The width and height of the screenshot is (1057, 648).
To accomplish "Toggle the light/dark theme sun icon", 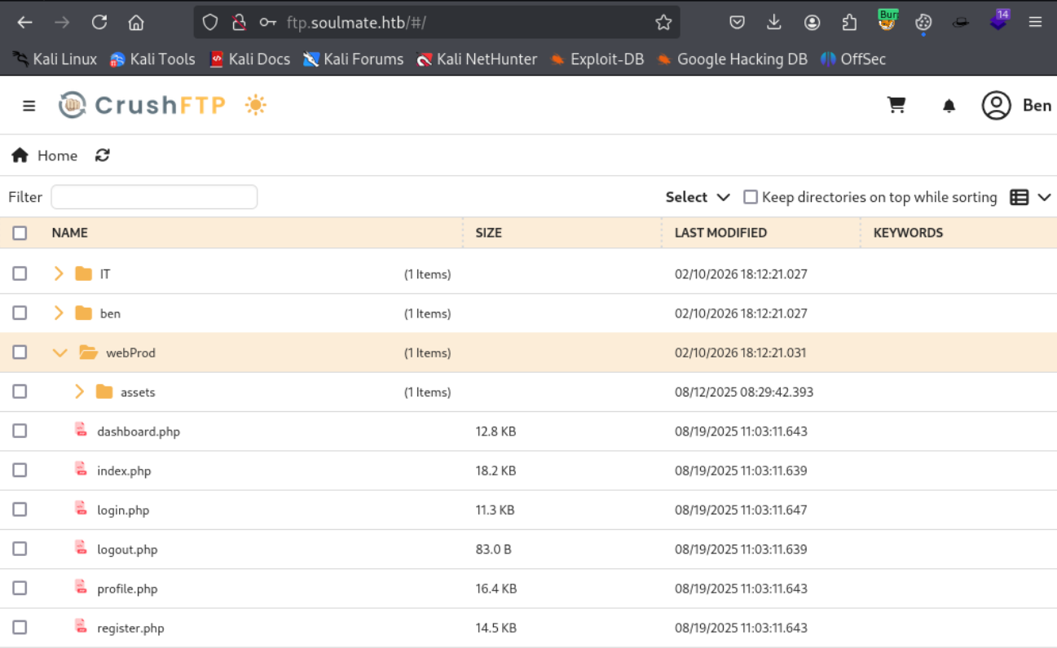I will [x=255, y=105].
